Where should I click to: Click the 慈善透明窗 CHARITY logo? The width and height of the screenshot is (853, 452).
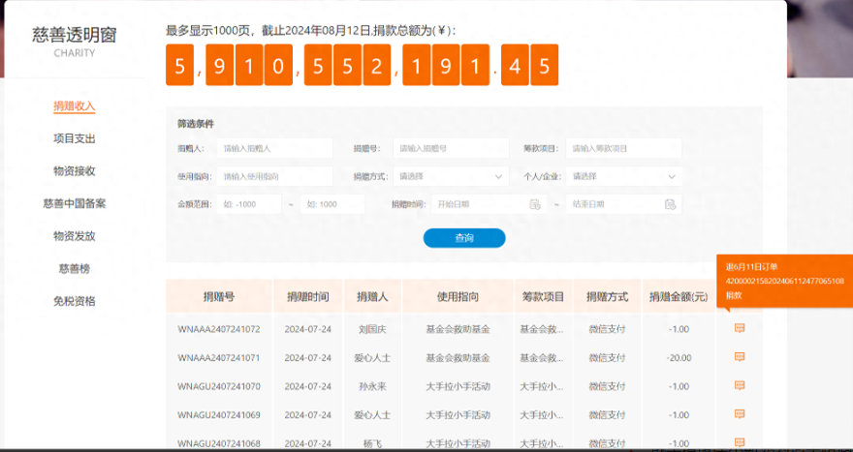[x=75, y=41]
